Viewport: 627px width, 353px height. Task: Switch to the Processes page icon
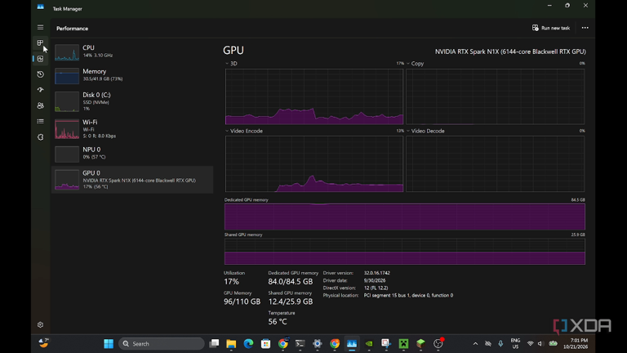pyautogui.click(x=40, y=42)
